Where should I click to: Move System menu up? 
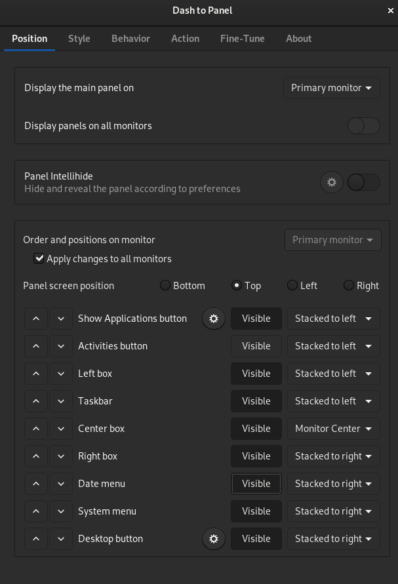[36, 511]
